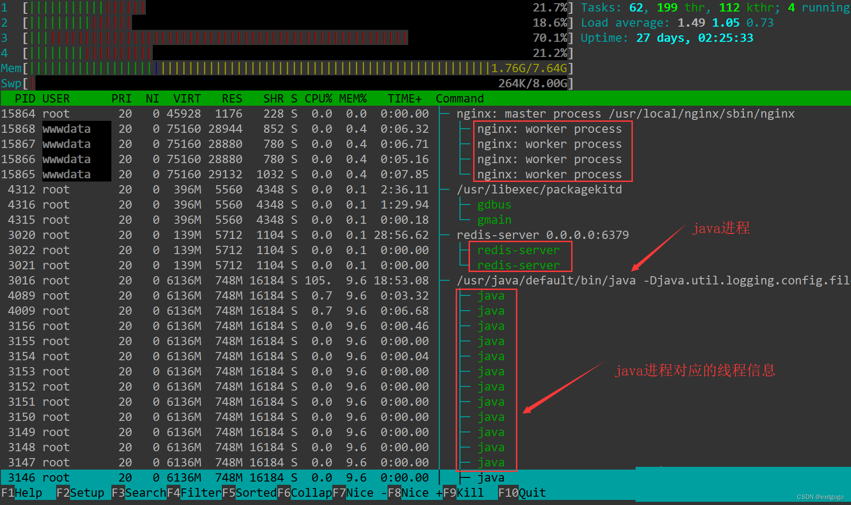
Task: Sort by PID column header
Action: 25,98
